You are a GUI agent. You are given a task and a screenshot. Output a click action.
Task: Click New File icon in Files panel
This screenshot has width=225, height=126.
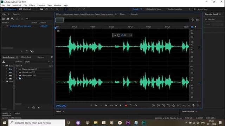click(12, 19)
